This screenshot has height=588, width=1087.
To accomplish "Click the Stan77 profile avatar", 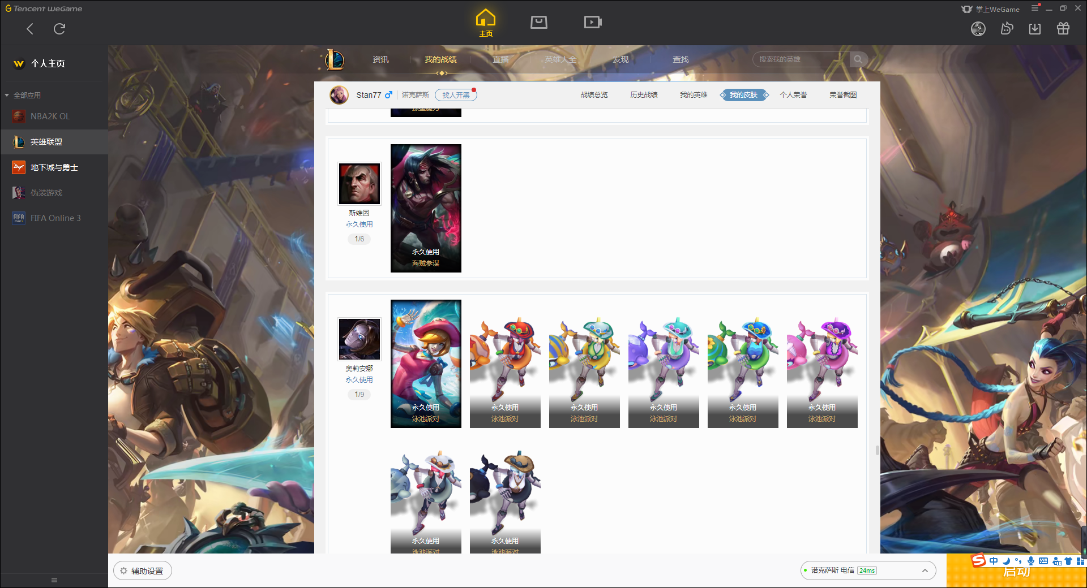I will tap(339, 95).
